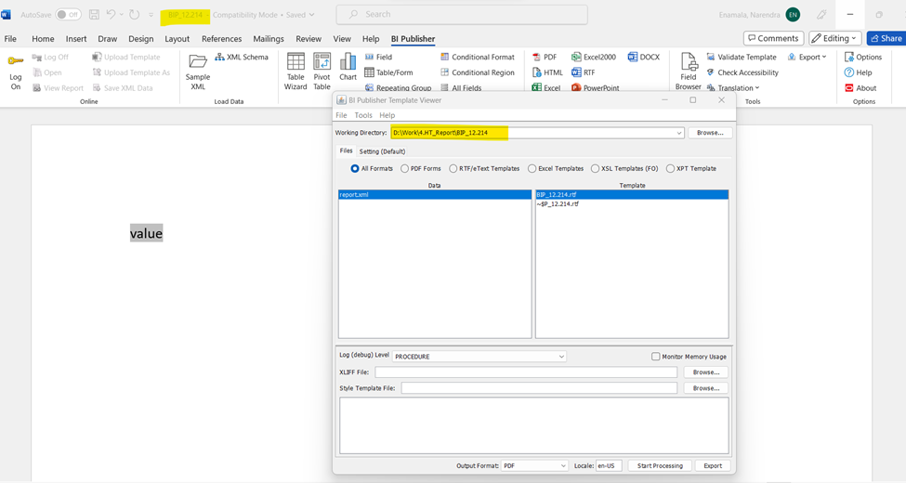The image size is (906, 483).
Task: Open the Editing mode dropdown
Action: pyautogui.click(x=835, y=38)
